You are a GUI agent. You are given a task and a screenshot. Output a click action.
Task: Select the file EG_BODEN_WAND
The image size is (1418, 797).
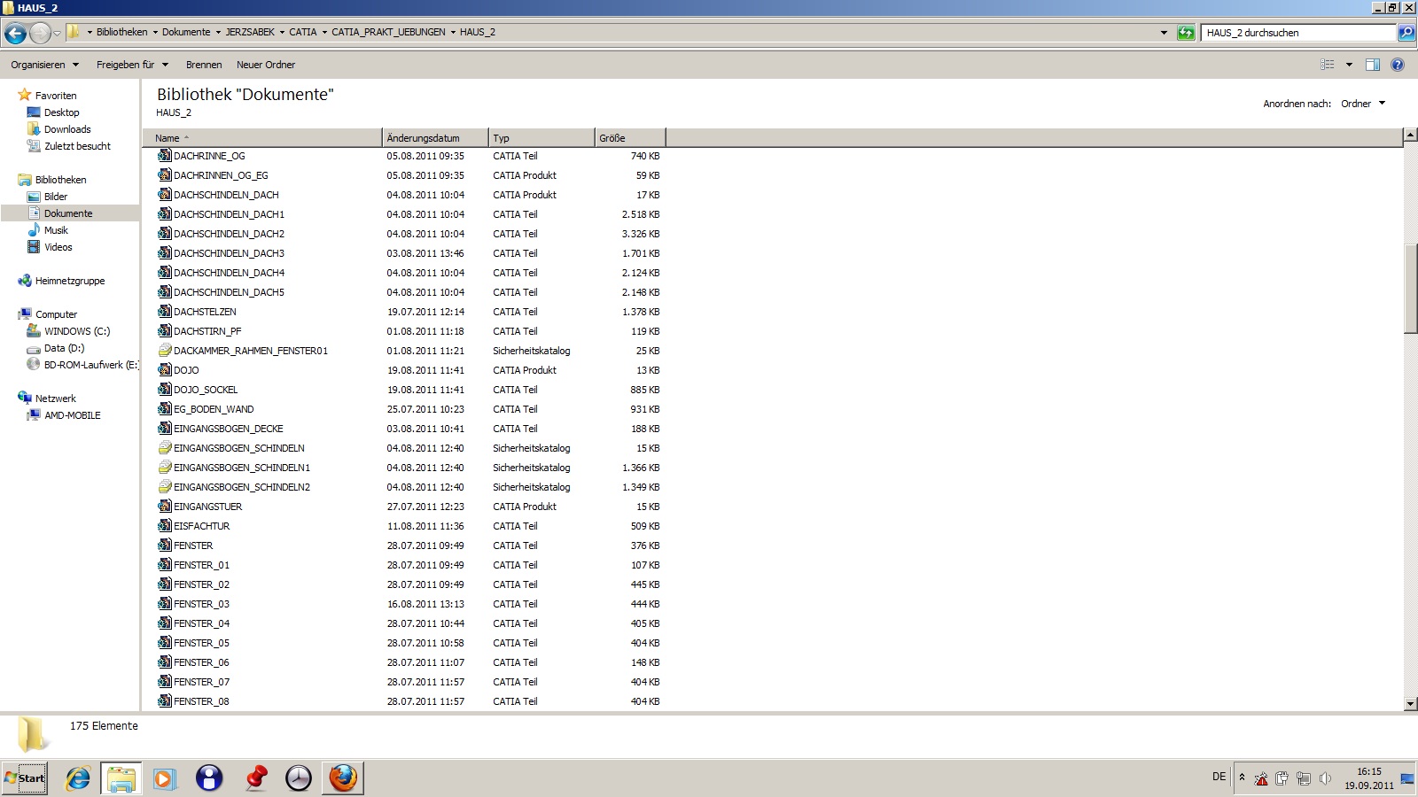pyautogui.click(x=214, y=409)
